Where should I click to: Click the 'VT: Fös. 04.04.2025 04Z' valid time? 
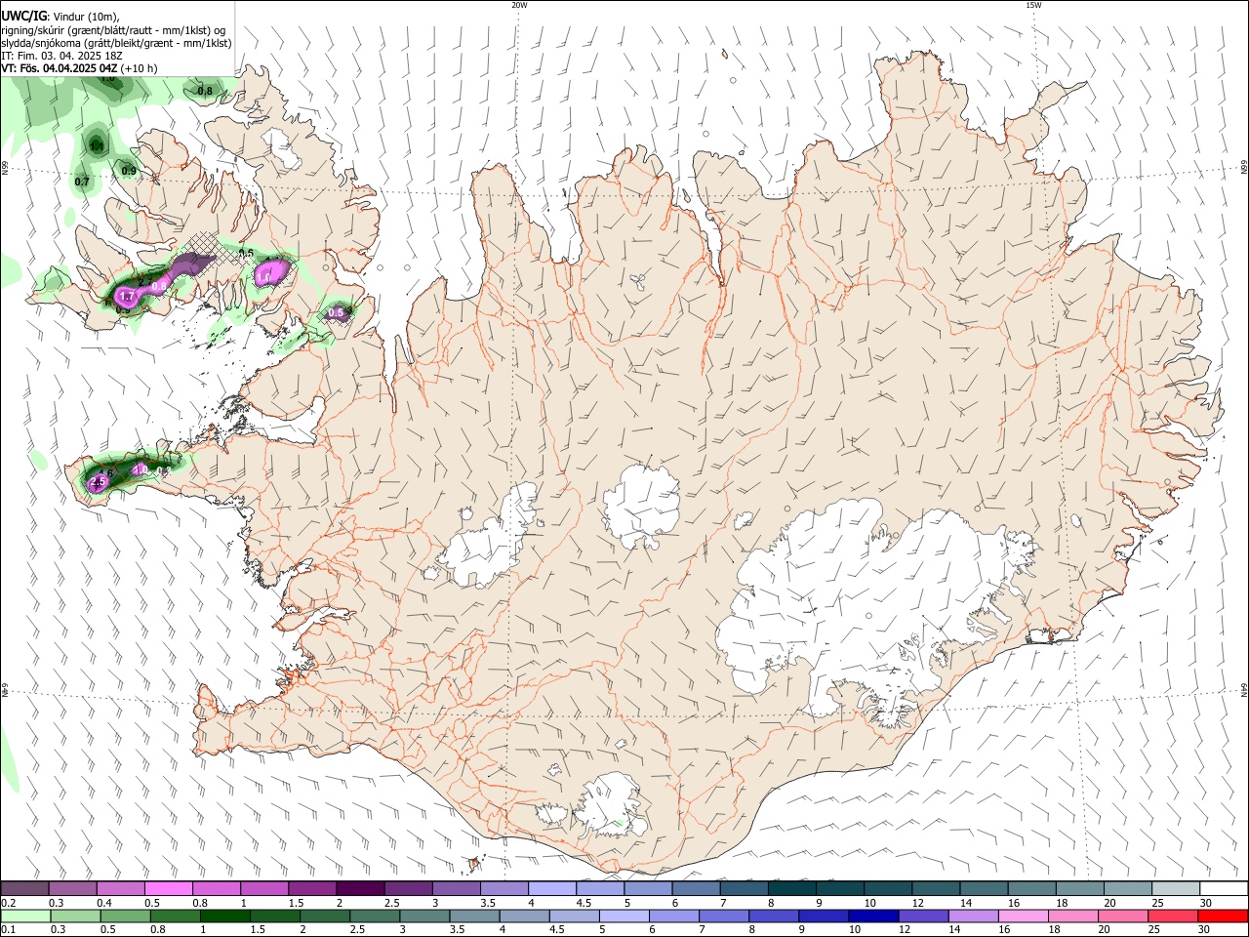(x=60, y=68)
